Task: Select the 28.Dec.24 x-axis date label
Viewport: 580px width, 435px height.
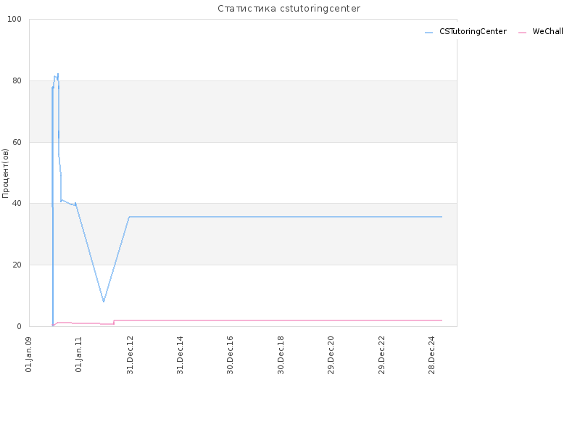Action: click(x=431, y=355)
